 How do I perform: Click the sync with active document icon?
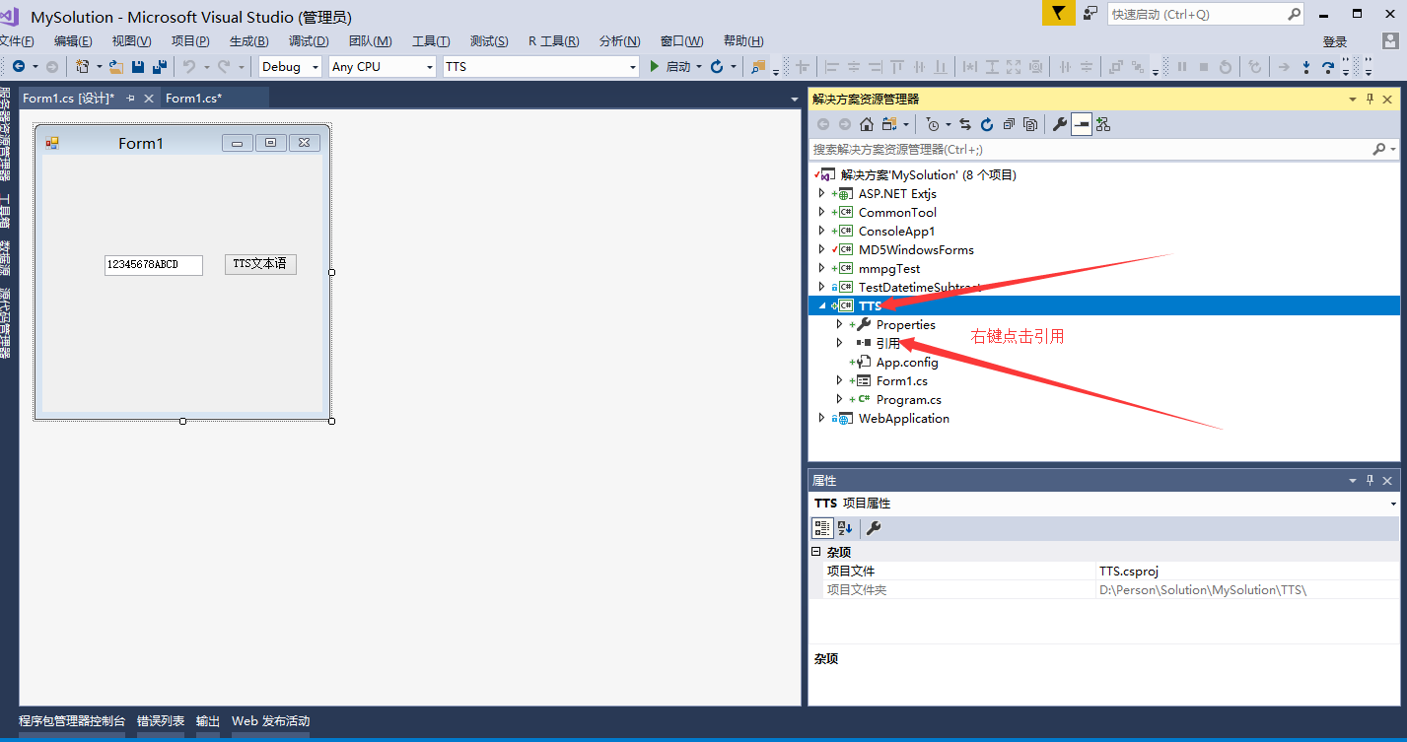(x=964, y=124)
